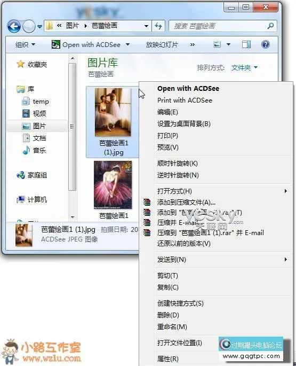The height and width of the screenshot is (366, 296).
Task: Expand 打开方式(H) submenu
Action: coord(216,191)
